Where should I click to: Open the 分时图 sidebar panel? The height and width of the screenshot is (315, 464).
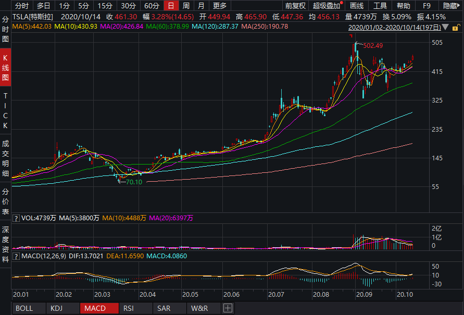pos(5,29)
